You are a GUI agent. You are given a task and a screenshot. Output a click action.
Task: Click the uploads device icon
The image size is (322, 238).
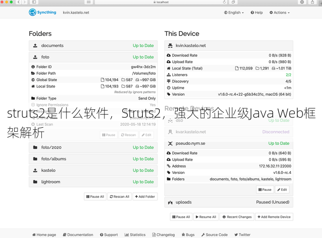click(170, 203)
